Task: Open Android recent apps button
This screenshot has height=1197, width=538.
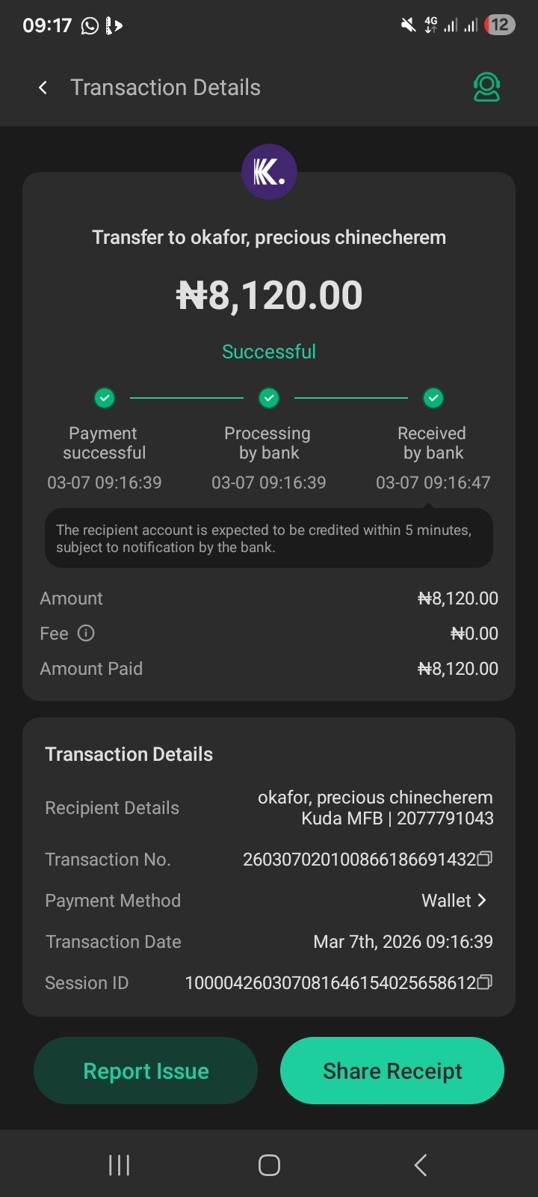Action: coord(120,1165)
